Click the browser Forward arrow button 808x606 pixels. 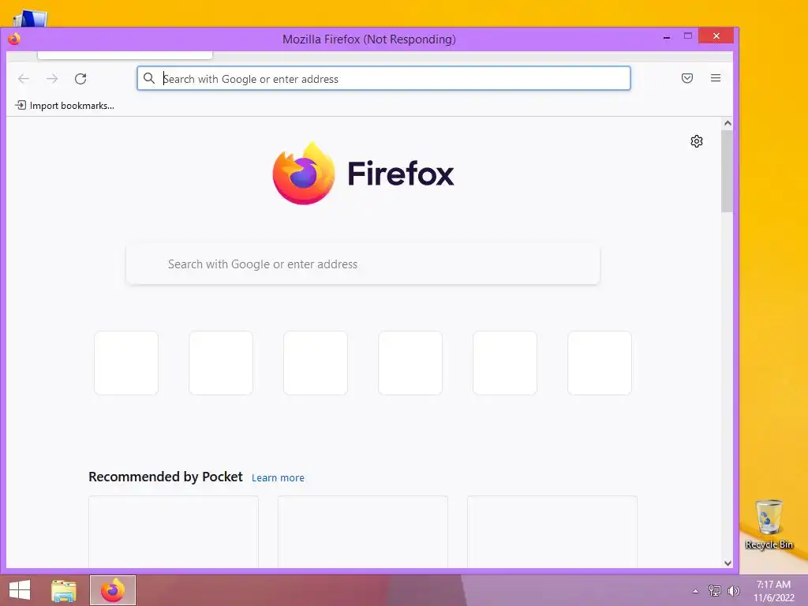pyautogui.click(x=52, y=79)
